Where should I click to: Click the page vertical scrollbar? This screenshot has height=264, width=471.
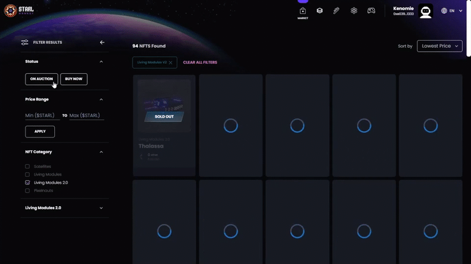pos(468,29)
